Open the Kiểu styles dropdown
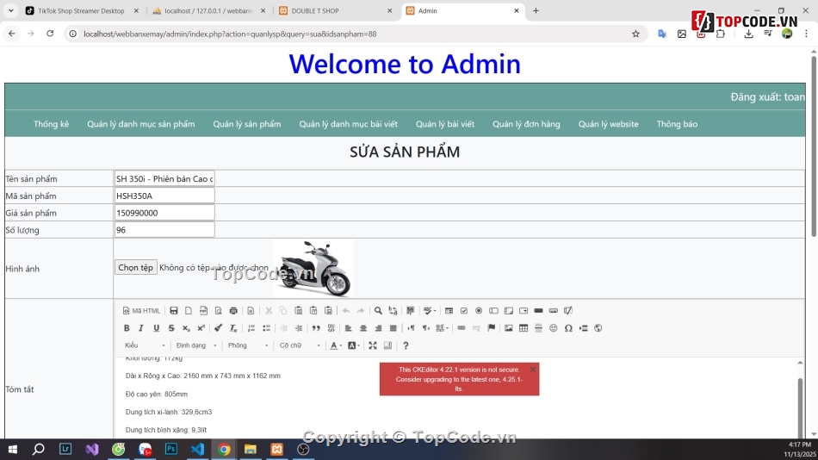Screen dimensions: 818x460 pos(145,345)
